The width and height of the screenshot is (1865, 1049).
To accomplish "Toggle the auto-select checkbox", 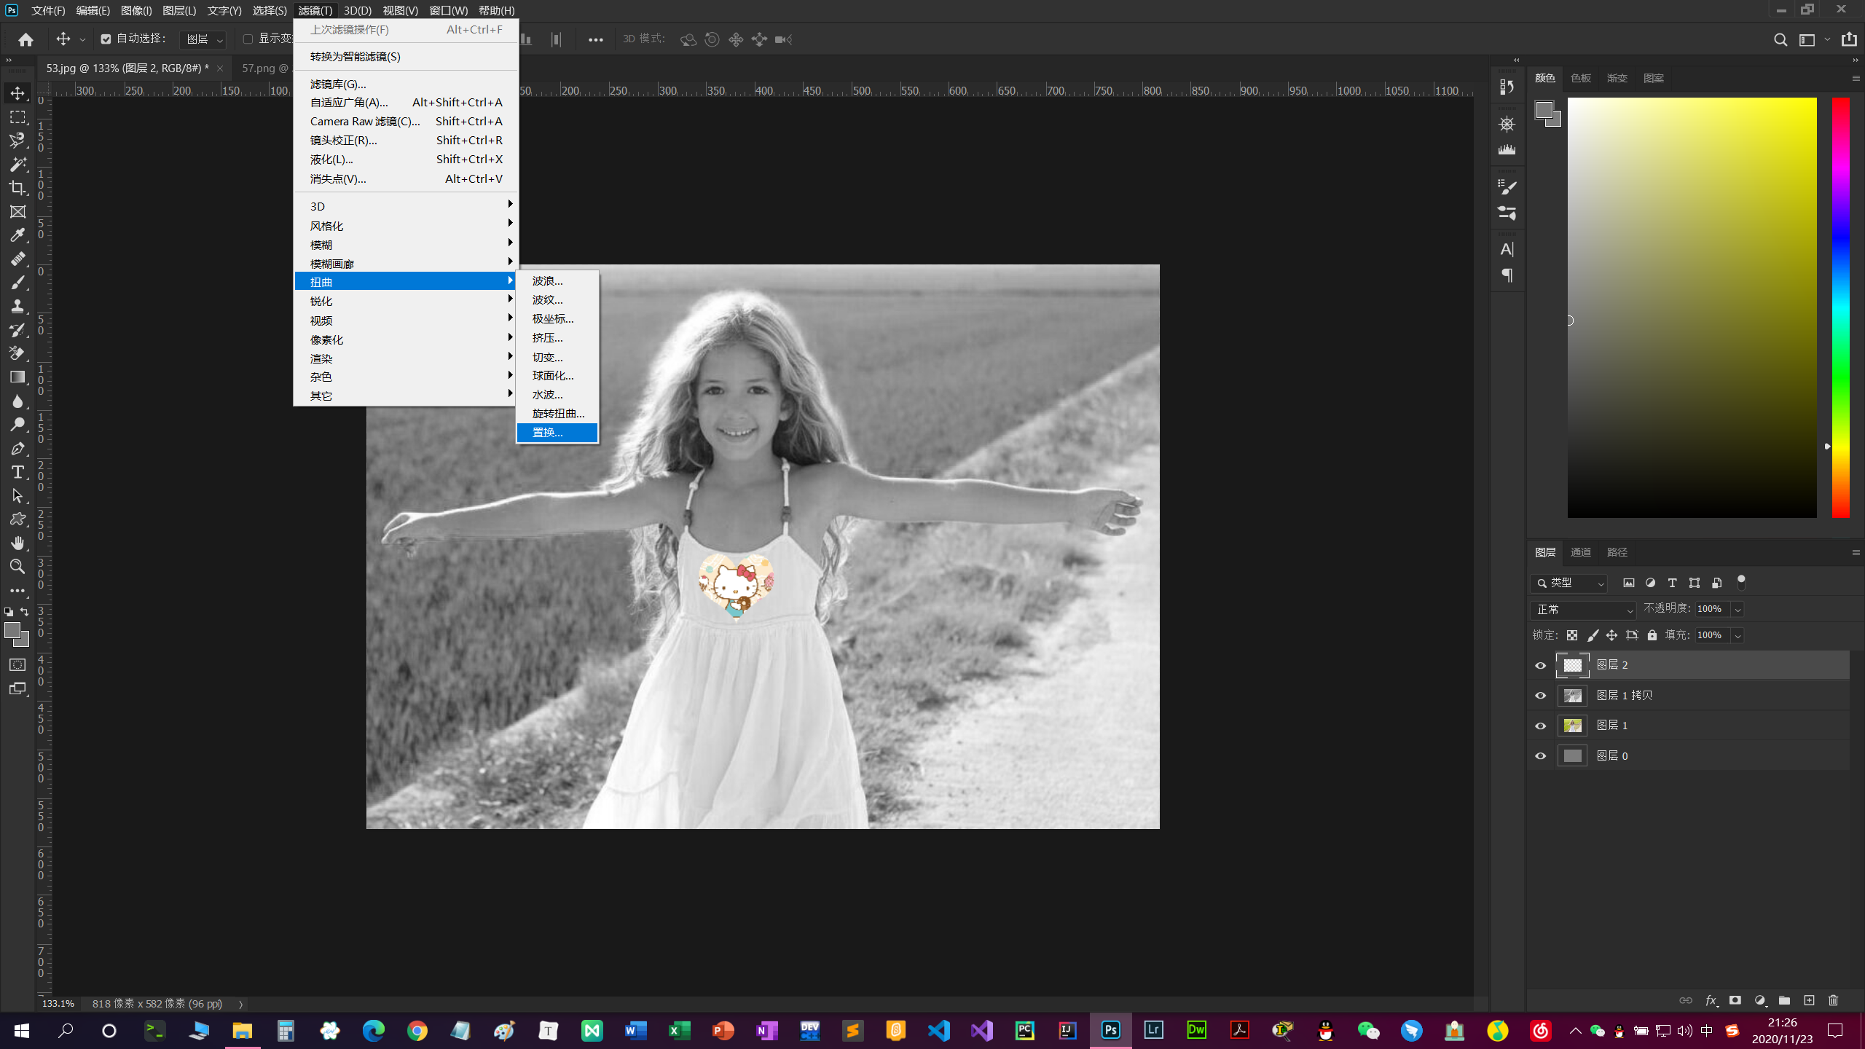I will tap(106, 39).
